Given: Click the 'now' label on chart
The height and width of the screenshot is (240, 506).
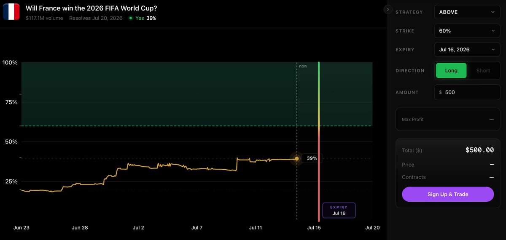Looking at the screenshot, I should [303, 66].
